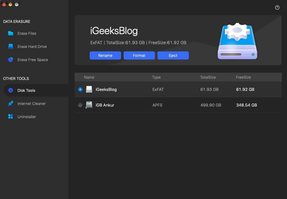Image resolution: width=287 pixels, height=199 pixels.
Task: Click the FreeSize column header
Action: coord(243,77)
